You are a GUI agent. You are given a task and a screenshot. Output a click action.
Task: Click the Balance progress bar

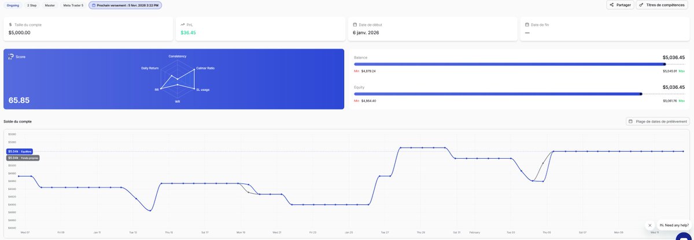[x=519, y=64]
